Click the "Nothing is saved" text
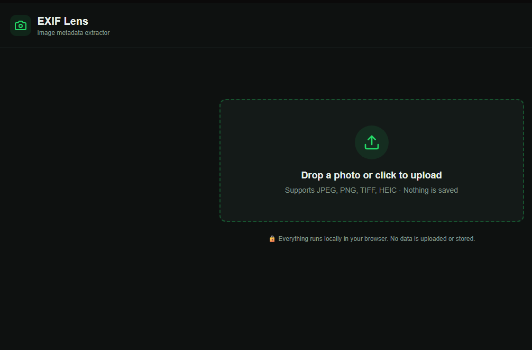532x350 pixels. click(430, 190)
